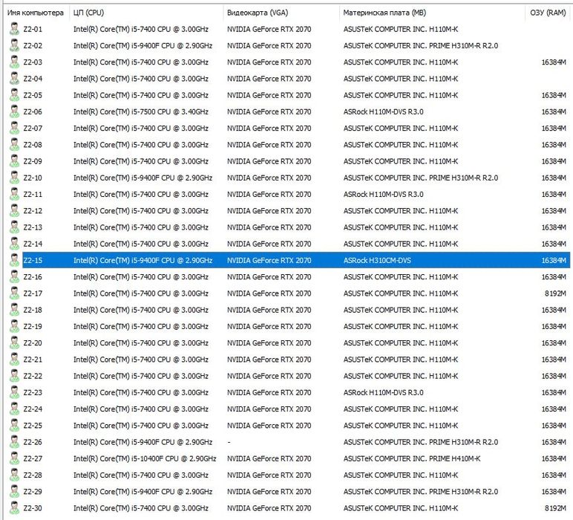Viewport: 573px width, 520px height.
Task: Click the PRIME H310M-R R2.0 cell of Z2-26
Action: (x=421, y=442)
